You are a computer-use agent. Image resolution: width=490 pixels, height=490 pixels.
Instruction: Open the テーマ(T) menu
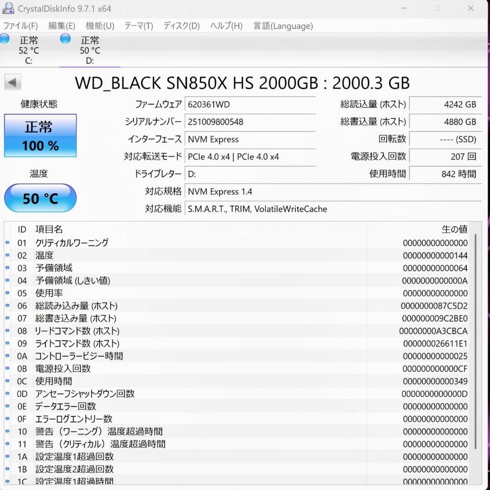138,26
